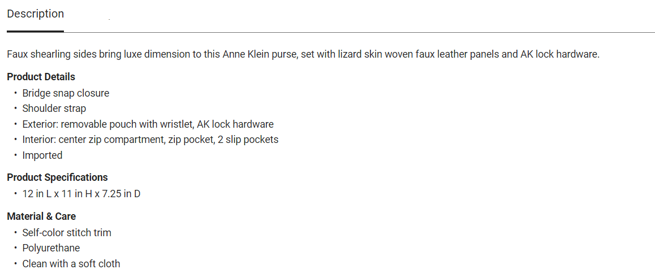This screenshot has width=655, height=278.
Task: Click the Clean with a soft cloth line
Action: tap(71, 264)
